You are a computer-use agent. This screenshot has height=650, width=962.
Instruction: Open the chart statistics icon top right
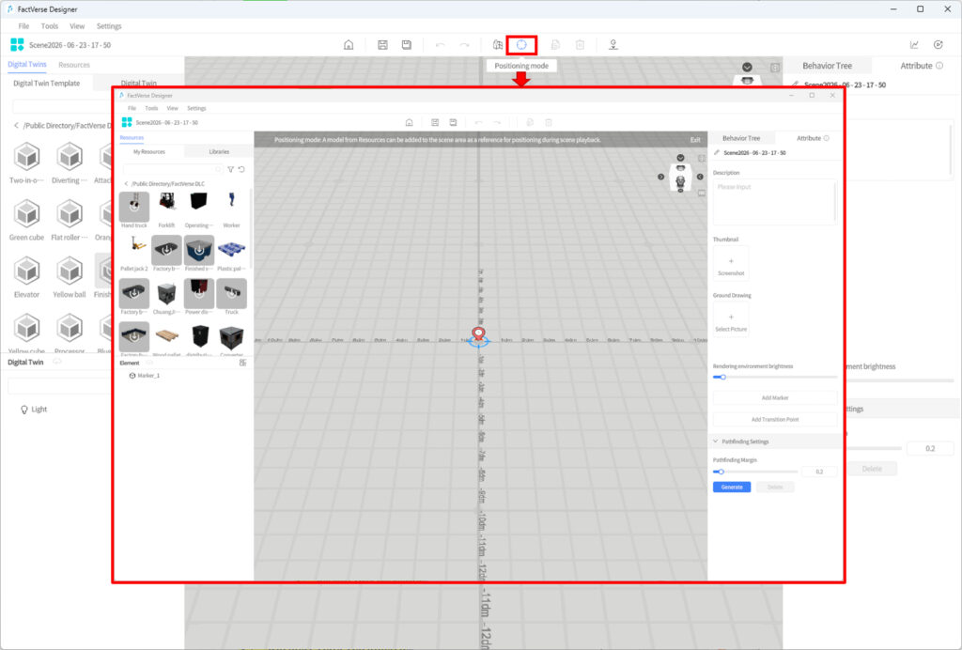(914, 45)
